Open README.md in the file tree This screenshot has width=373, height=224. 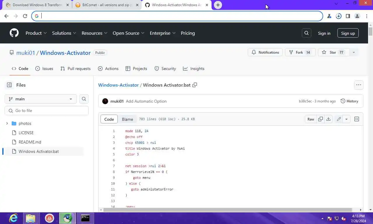[x=30, y=142]
